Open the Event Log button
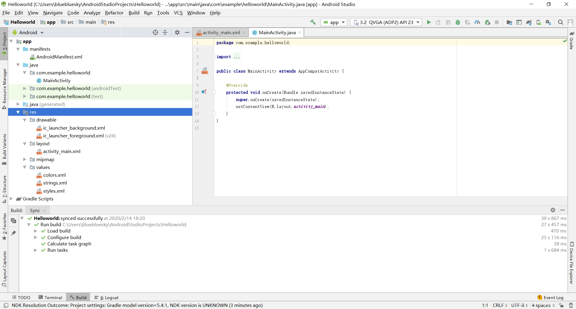This screenshot has height=309, width=576. pos(550,297)
